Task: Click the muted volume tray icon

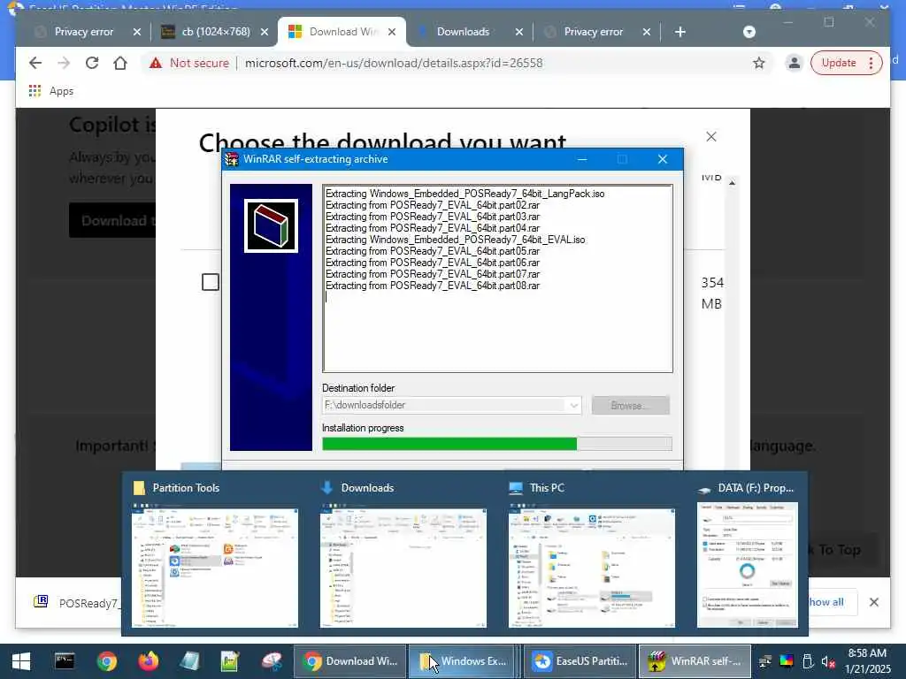Action: 828,661
